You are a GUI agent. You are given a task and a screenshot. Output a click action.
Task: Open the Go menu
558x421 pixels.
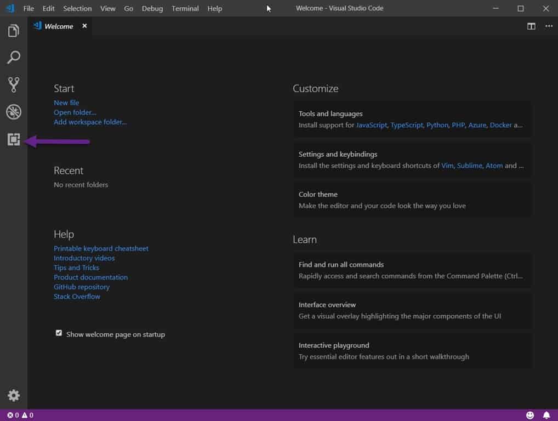coord(128,9)
